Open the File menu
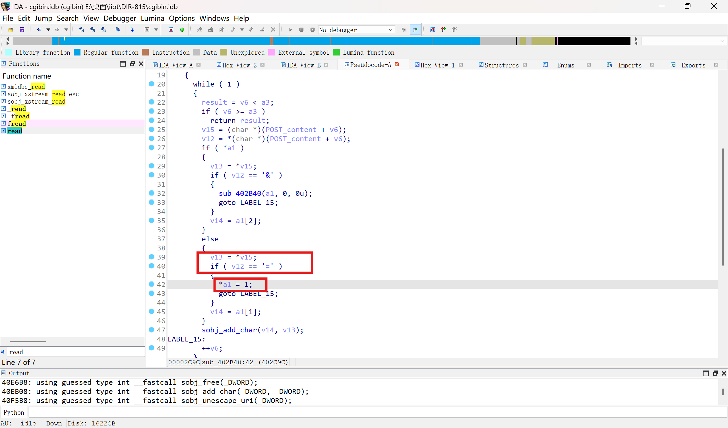Screen dimensions: 728x428 click(8, 18)
